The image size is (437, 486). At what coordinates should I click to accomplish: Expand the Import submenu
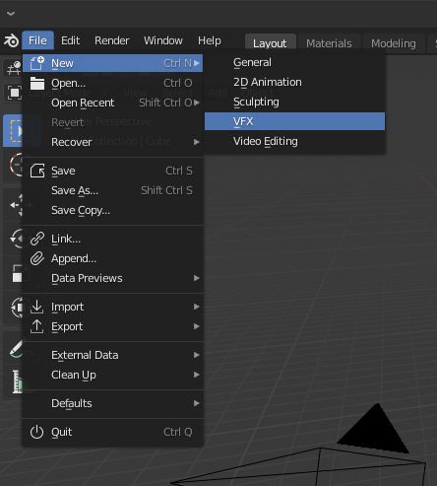(112, 307)
